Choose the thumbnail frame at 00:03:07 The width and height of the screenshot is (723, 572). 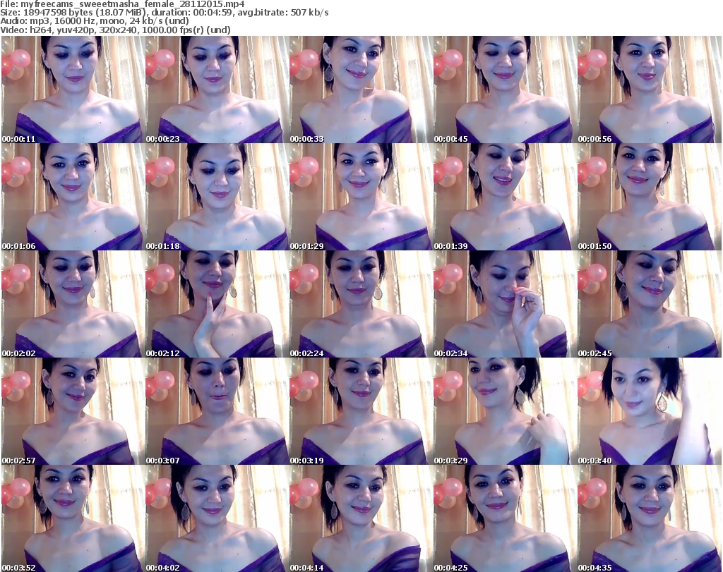tap(217, 410)
